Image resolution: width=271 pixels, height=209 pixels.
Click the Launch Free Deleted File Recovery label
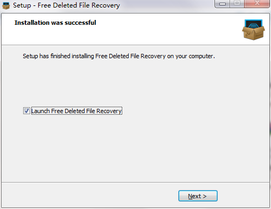(77, 111)
